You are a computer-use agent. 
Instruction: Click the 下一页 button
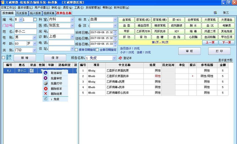click(x=227, y=42)
